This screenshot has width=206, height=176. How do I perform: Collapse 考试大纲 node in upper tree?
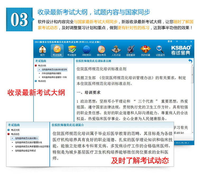coord(36,66)
